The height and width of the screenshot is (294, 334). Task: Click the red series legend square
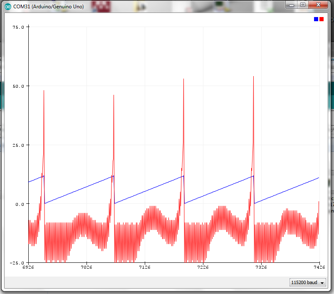[322, 19]
